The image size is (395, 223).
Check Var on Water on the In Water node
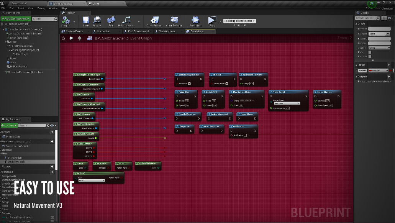(x=227, y=84)
